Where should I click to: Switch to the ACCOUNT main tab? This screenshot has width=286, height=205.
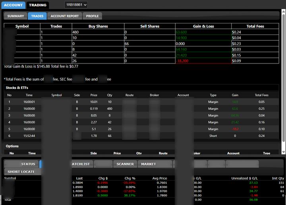tap(13, 5)
